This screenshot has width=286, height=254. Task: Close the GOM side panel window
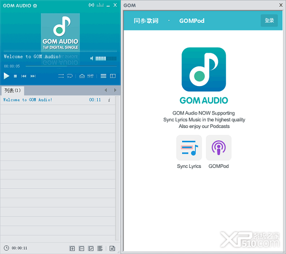281,5
